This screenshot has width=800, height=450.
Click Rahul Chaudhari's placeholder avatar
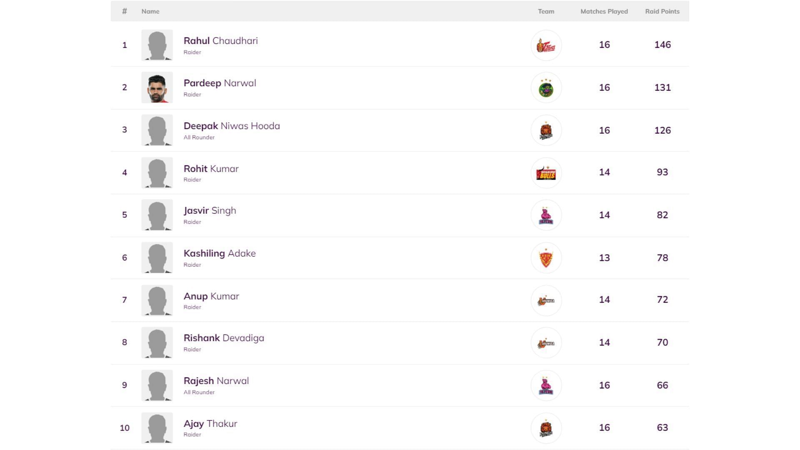(157, 45)
